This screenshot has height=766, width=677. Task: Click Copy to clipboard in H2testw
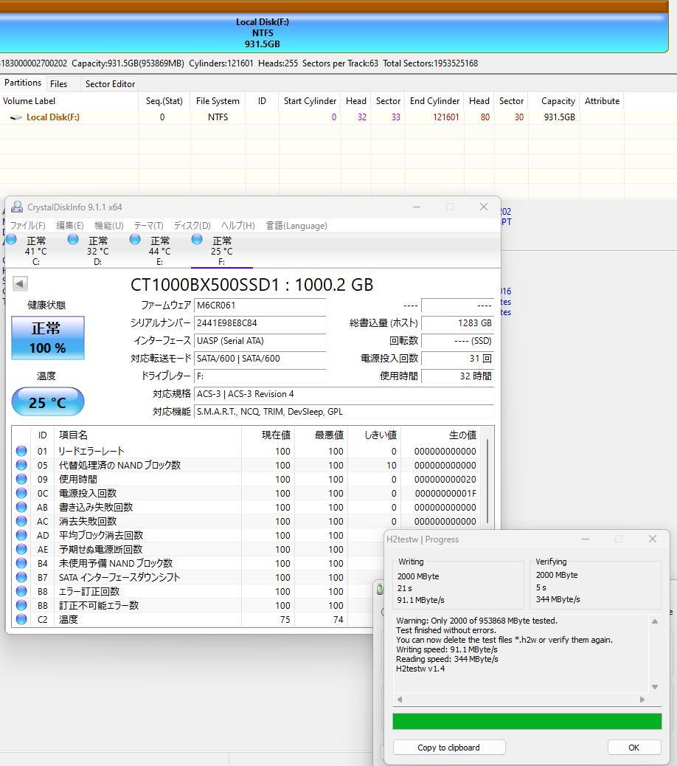point(449,748)
